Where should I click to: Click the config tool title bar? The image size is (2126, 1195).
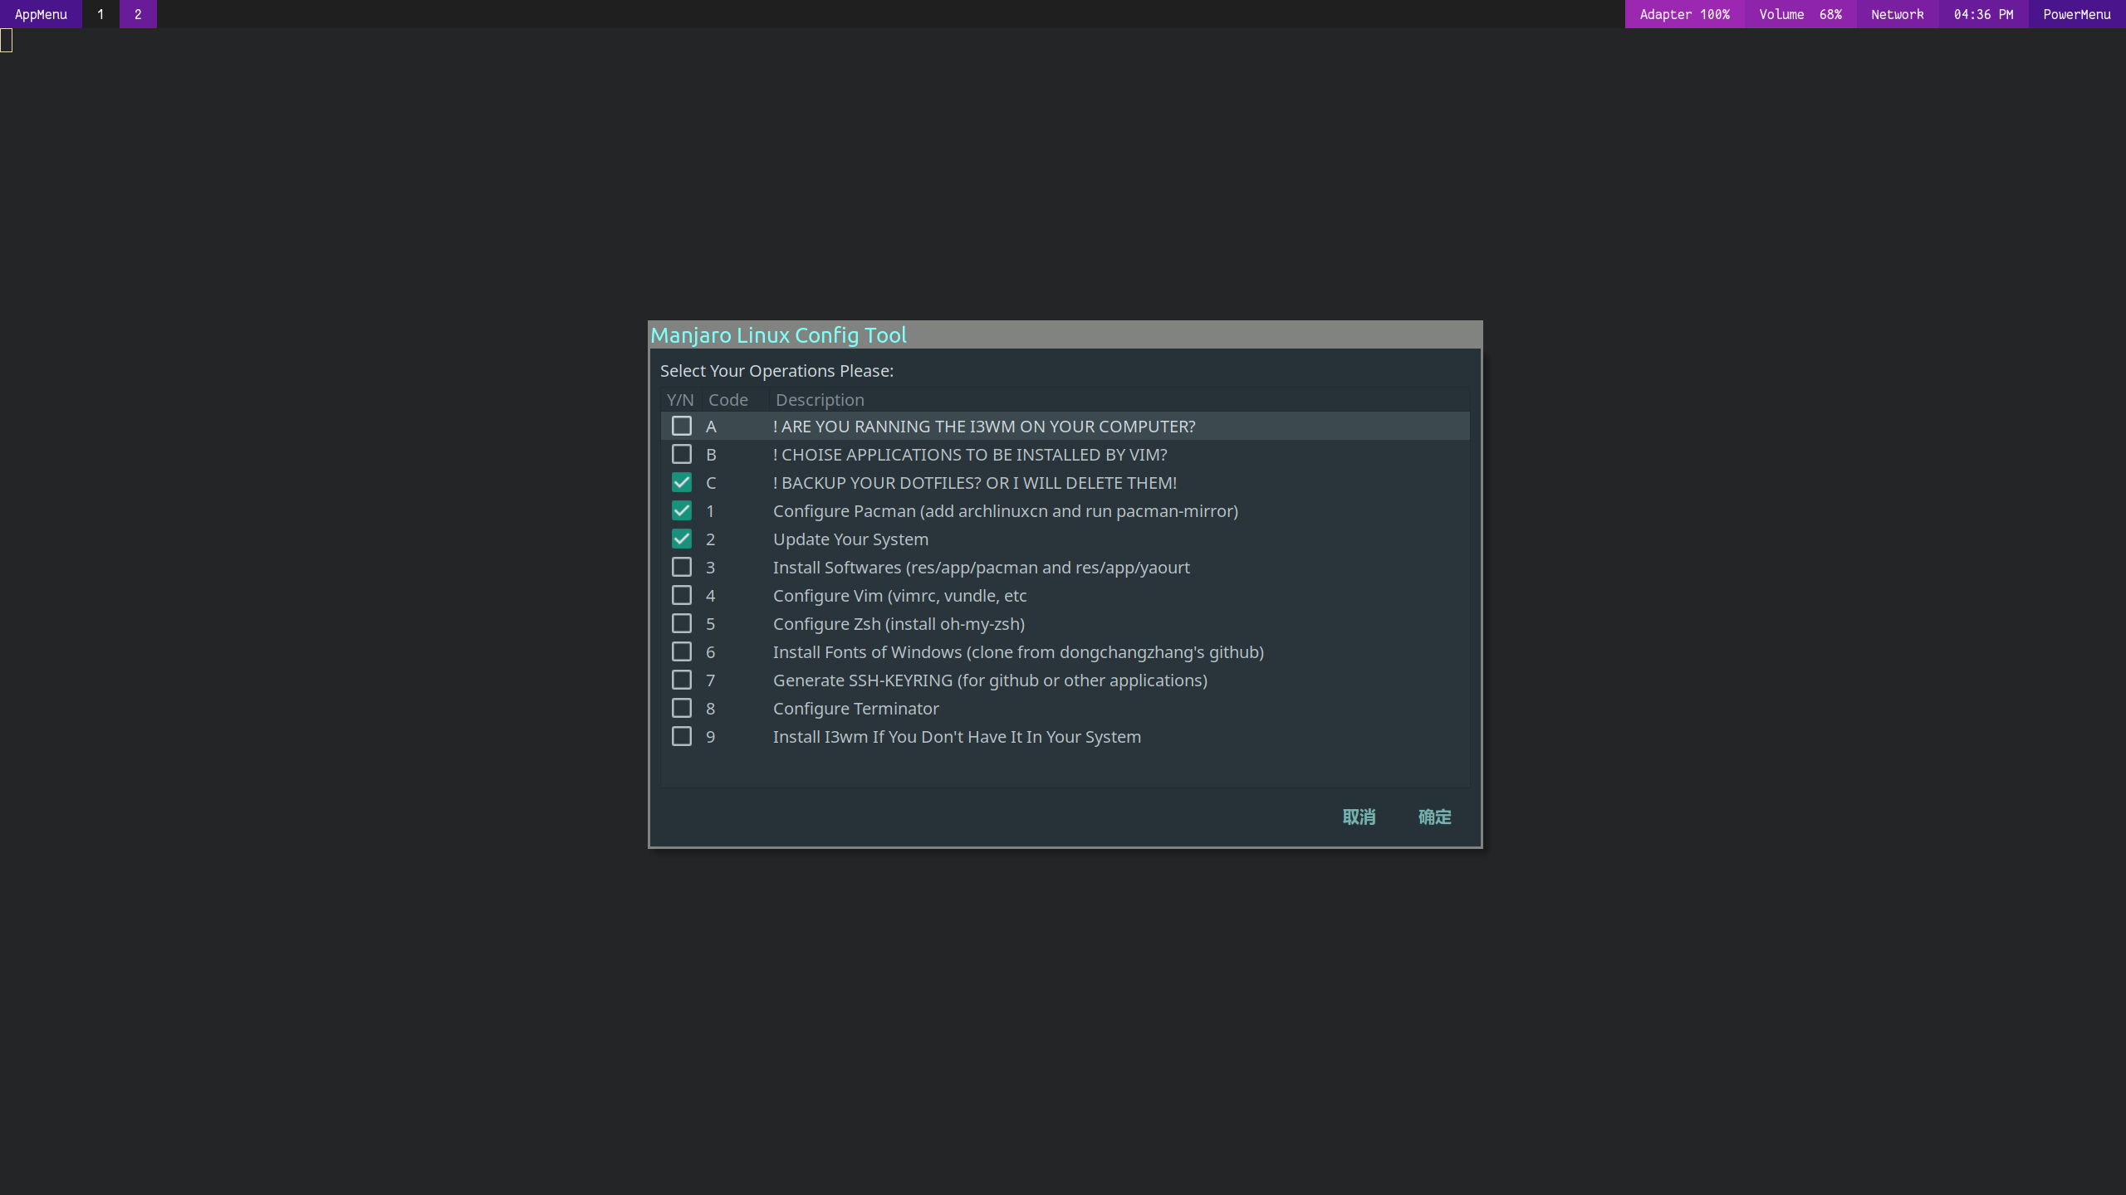(x=1063, y=335)
